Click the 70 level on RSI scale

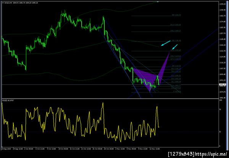[x=220, y=110]
